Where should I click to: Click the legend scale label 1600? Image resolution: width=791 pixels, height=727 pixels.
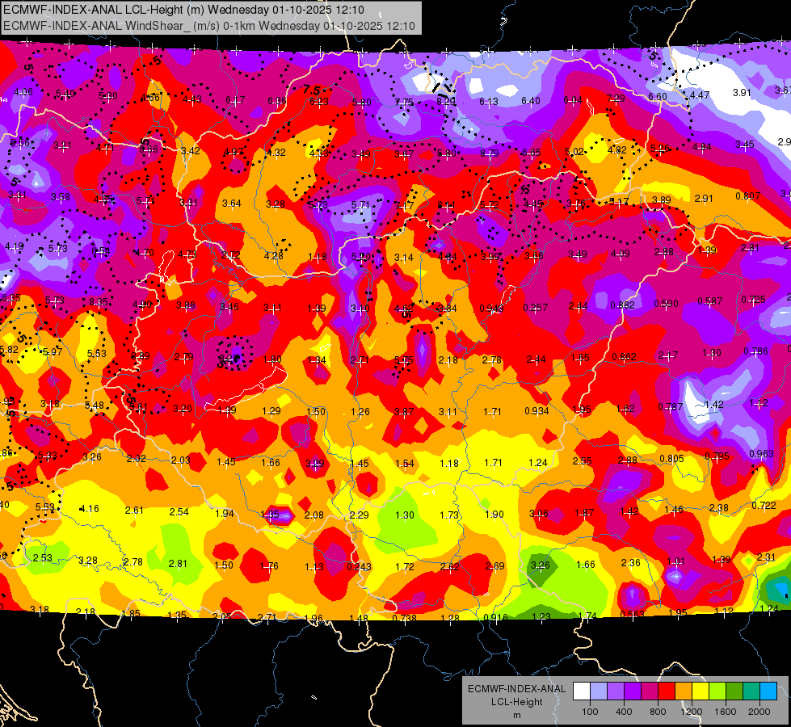pyautogui.click(x=726, y=712)
